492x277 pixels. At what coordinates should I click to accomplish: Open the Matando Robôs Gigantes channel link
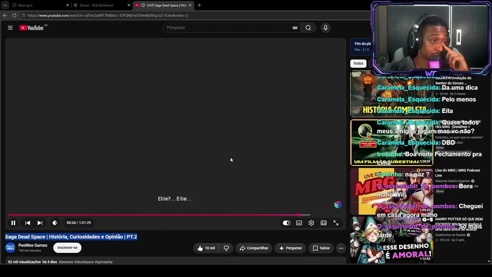pos(452,181)
